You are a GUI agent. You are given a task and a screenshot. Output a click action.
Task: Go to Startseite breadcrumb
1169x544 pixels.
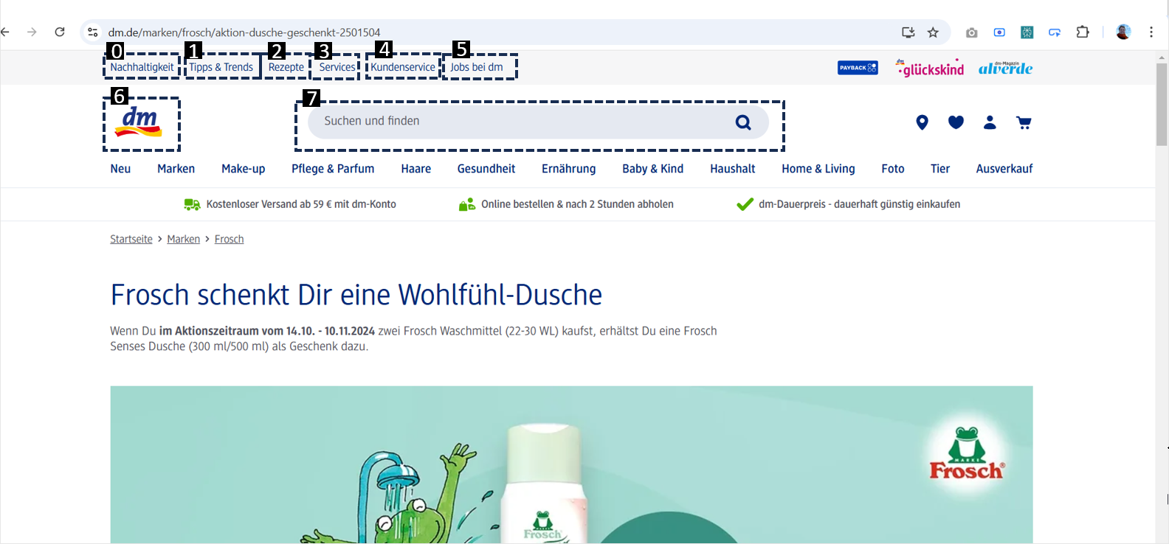click(x=131, y=240)
